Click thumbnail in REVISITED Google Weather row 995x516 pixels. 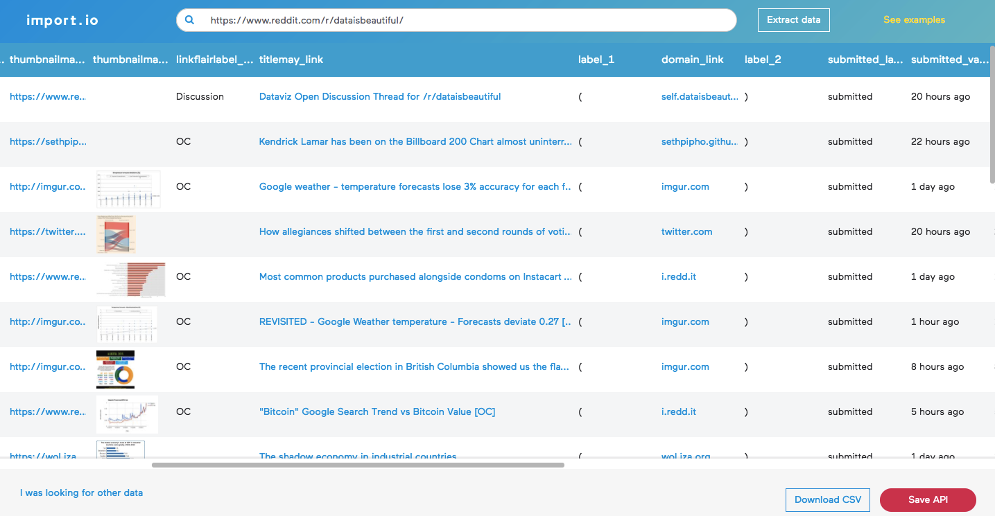pos(127,324)
